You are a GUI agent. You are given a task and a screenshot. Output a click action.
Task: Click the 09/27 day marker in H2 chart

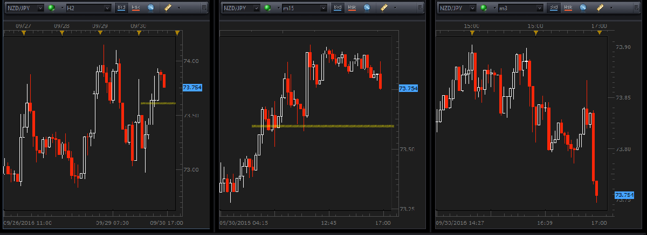(23, 33)
